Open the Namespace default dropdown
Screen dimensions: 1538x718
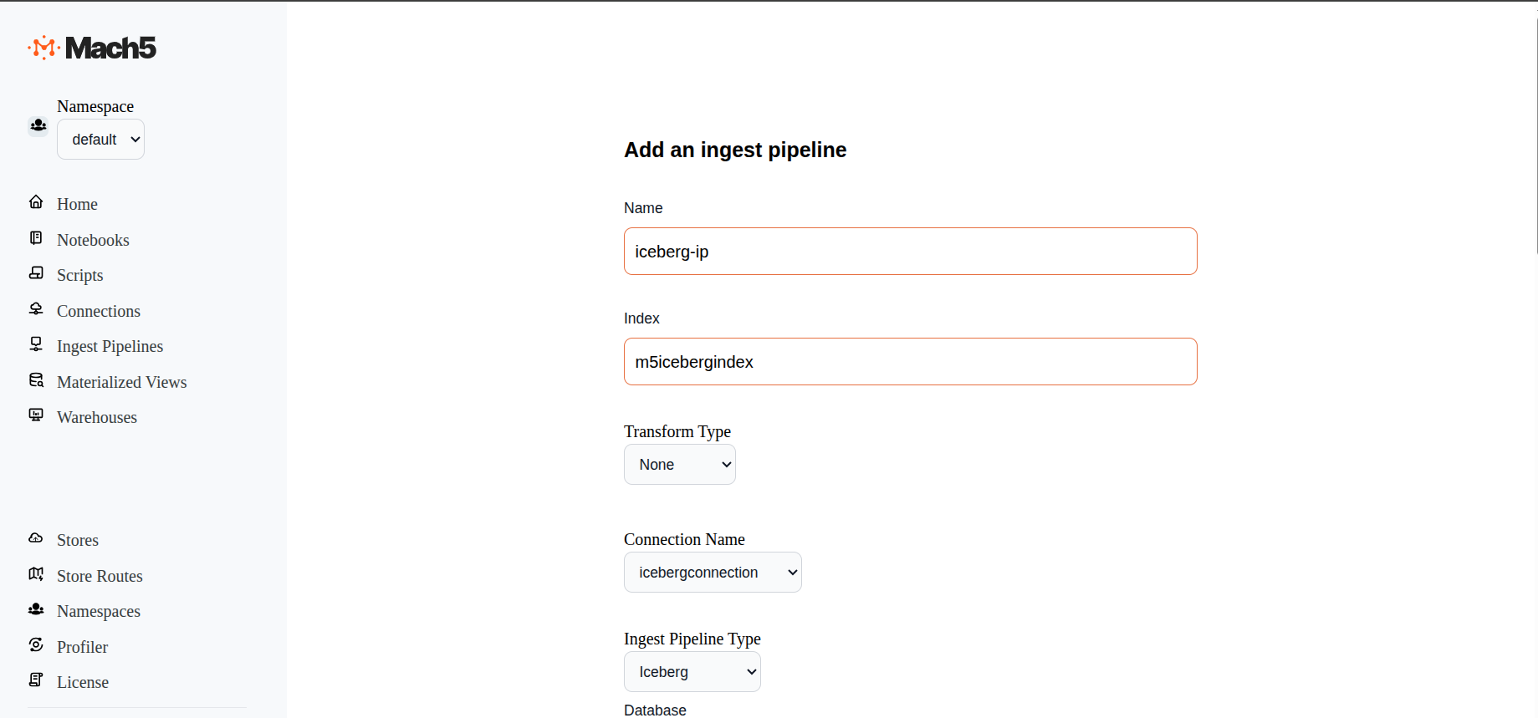[100, 139]
